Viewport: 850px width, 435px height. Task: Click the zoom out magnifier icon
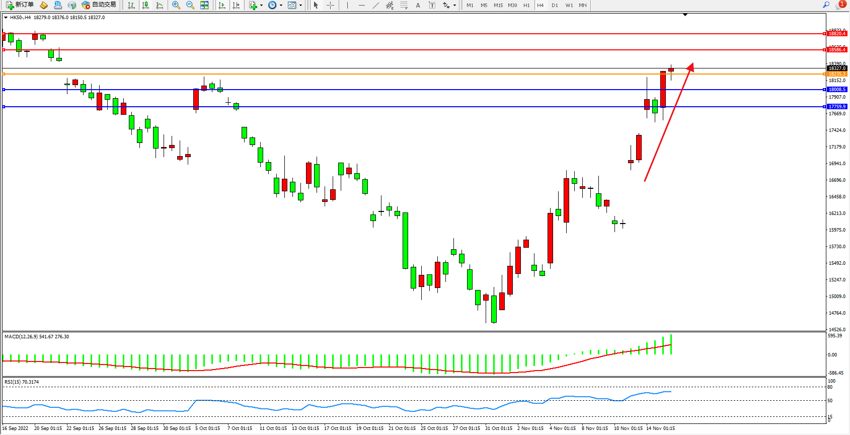pyautogui.click(x=190, y=5)
